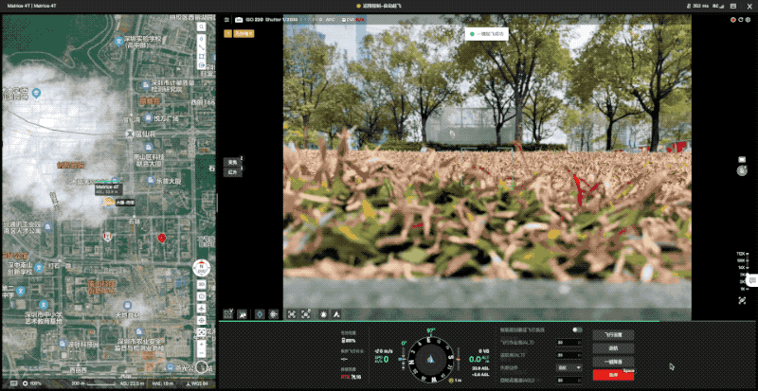This screenshot has width=758, height=391.
Task: Click the blue-outlined gimbal icon in camera toolbar
Action: pyautogui.click(x=260, y=314)
